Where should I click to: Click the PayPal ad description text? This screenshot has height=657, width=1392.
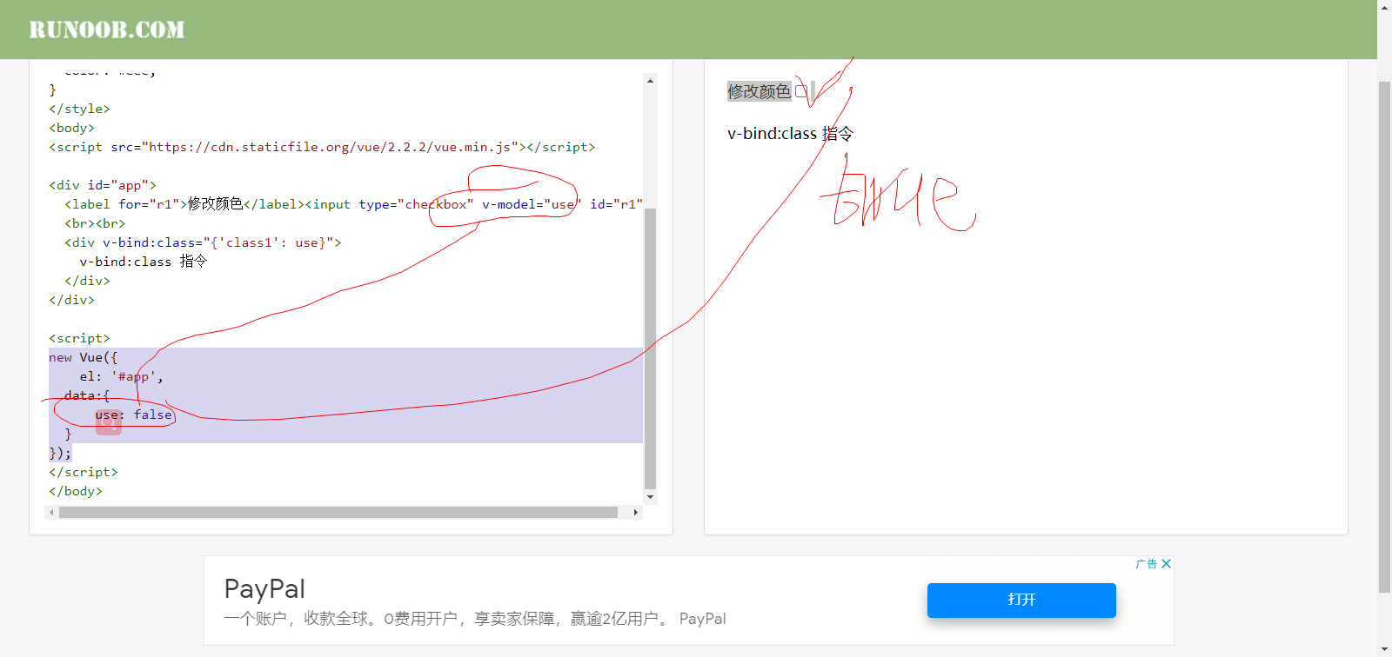pyautogui.click(x=475, y=619)
